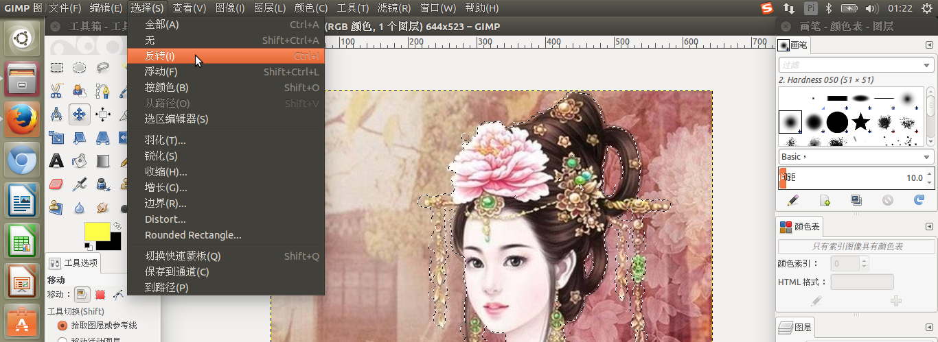Choose 反转(I) from the Select menu
The width and height of the screenshot is (938, 342).
coord(226,56)
